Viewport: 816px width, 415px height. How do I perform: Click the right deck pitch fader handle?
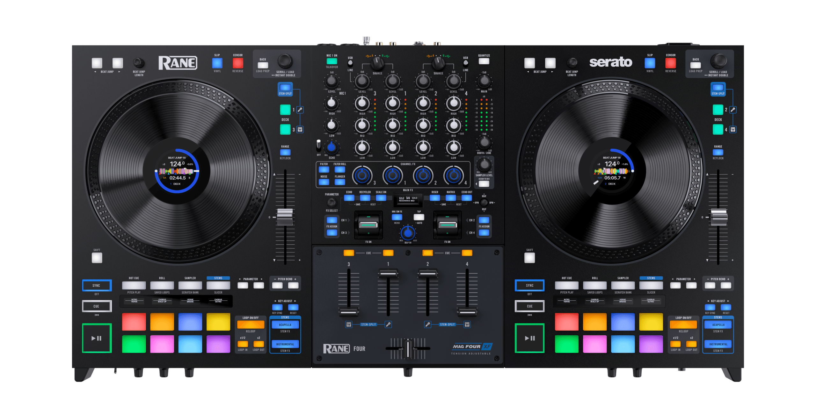click(719, 217)
